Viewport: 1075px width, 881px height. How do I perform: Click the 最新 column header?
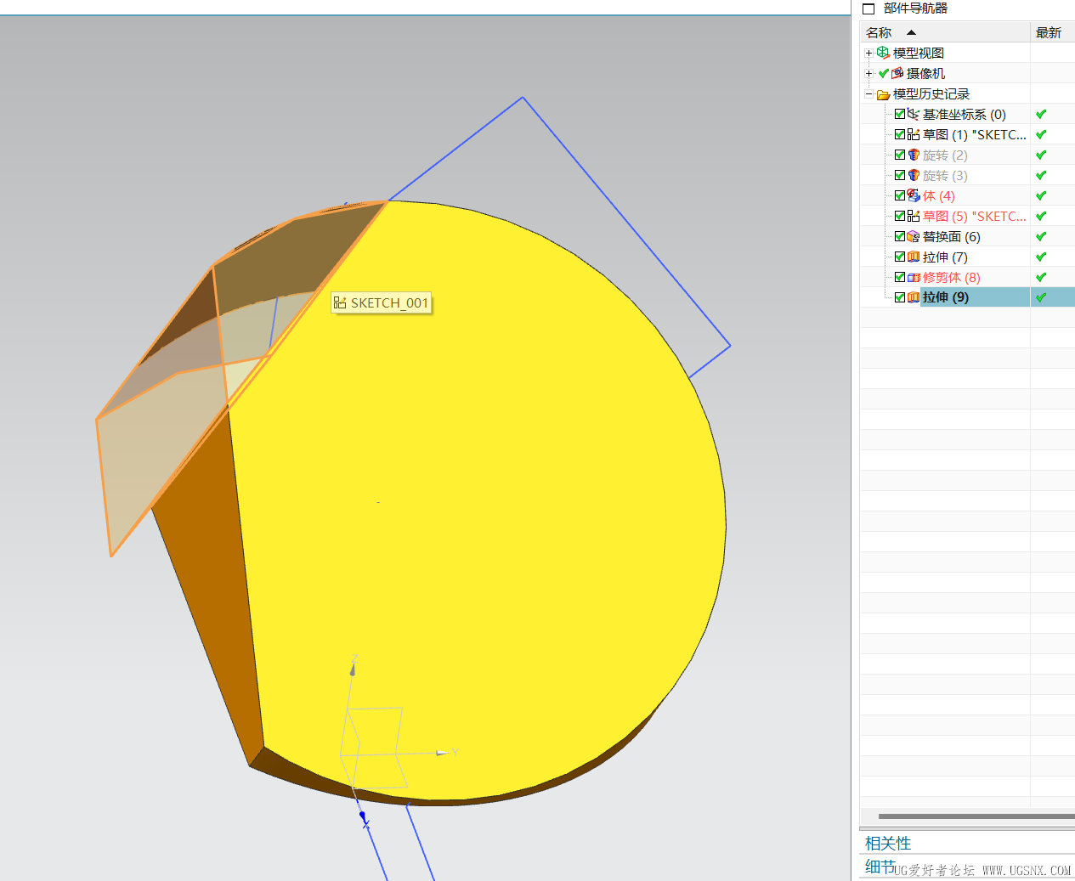[x=1049, y=32]
